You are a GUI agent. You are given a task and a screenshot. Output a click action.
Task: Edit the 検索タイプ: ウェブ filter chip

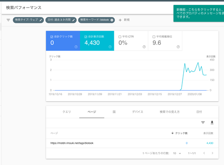click(28, 20)
